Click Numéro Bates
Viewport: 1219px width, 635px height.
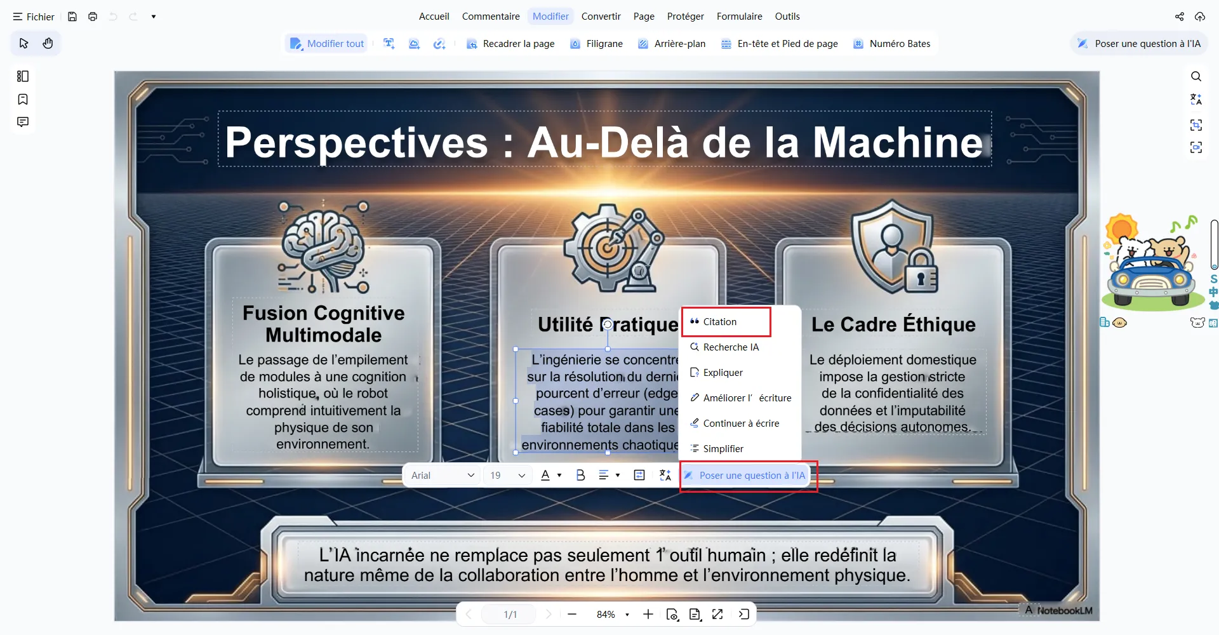891,44
